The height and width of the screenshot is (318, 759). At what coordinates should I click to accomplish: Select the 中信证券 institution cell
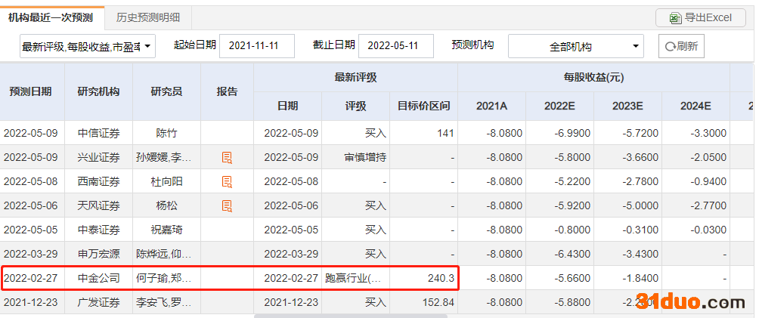tap(98, 134)
